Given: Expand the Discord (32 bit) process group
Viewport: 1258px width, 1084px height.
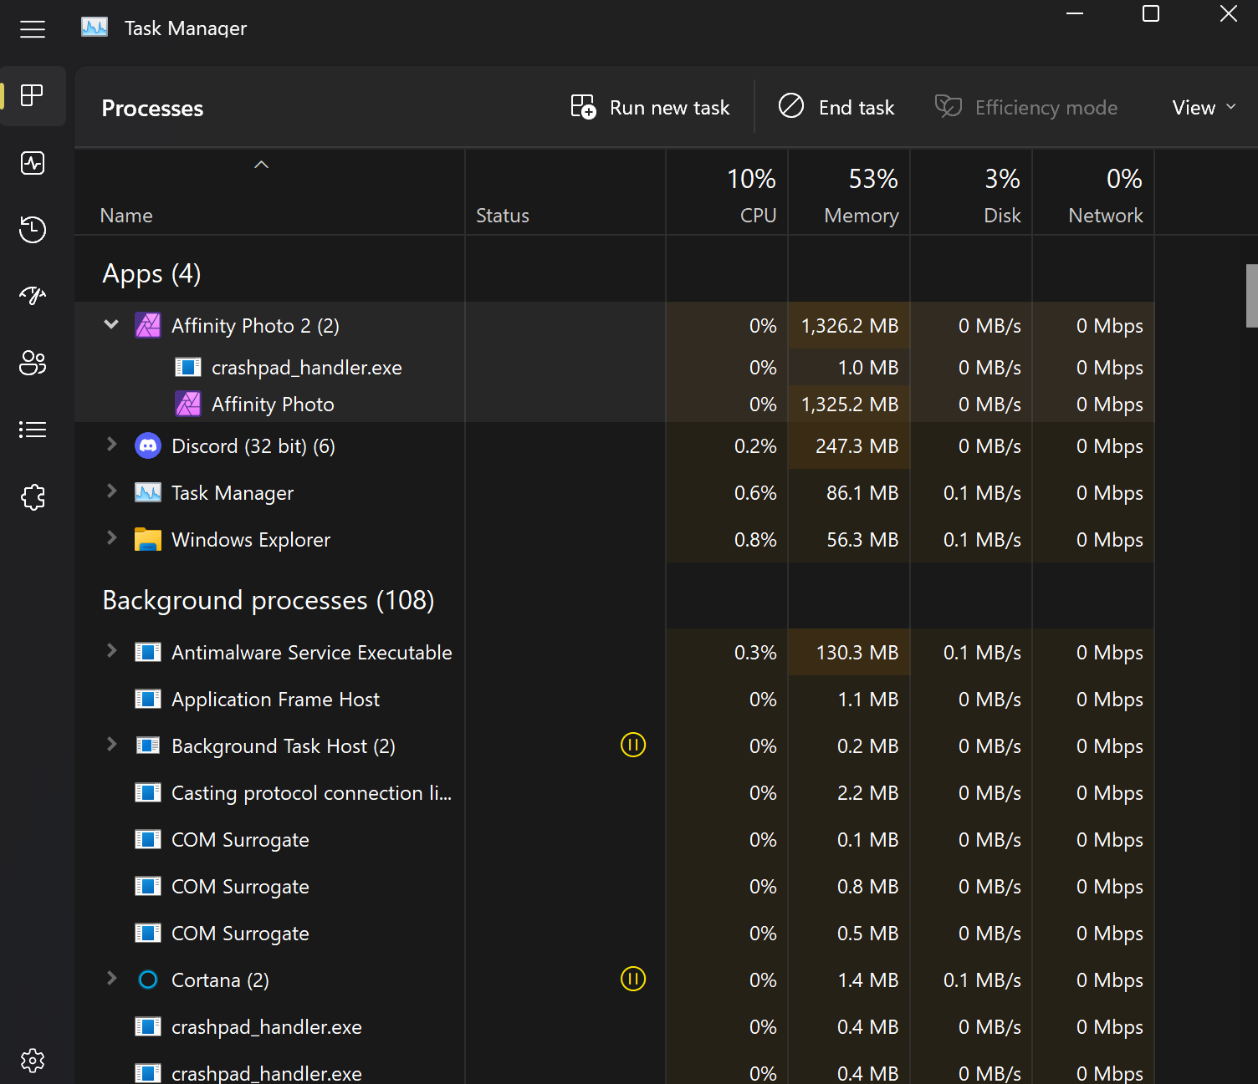Looking at the screenshot, I should (x=111, y=445).
